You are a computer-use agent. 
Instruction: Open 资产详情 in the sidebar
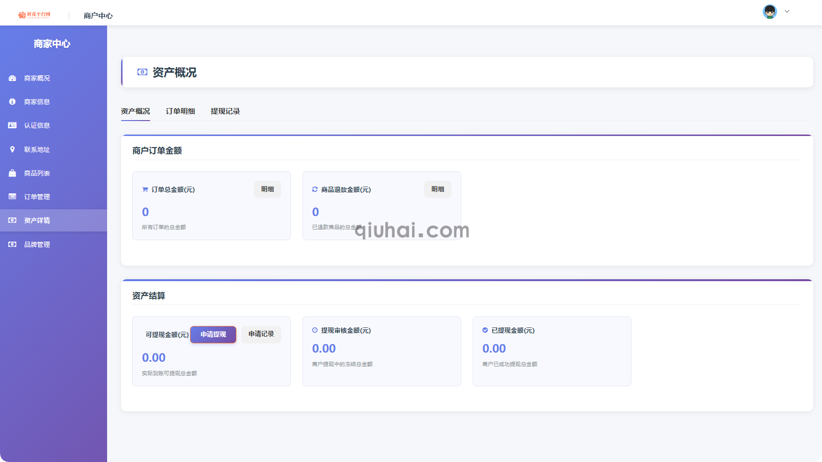click(x=37, y=220)
